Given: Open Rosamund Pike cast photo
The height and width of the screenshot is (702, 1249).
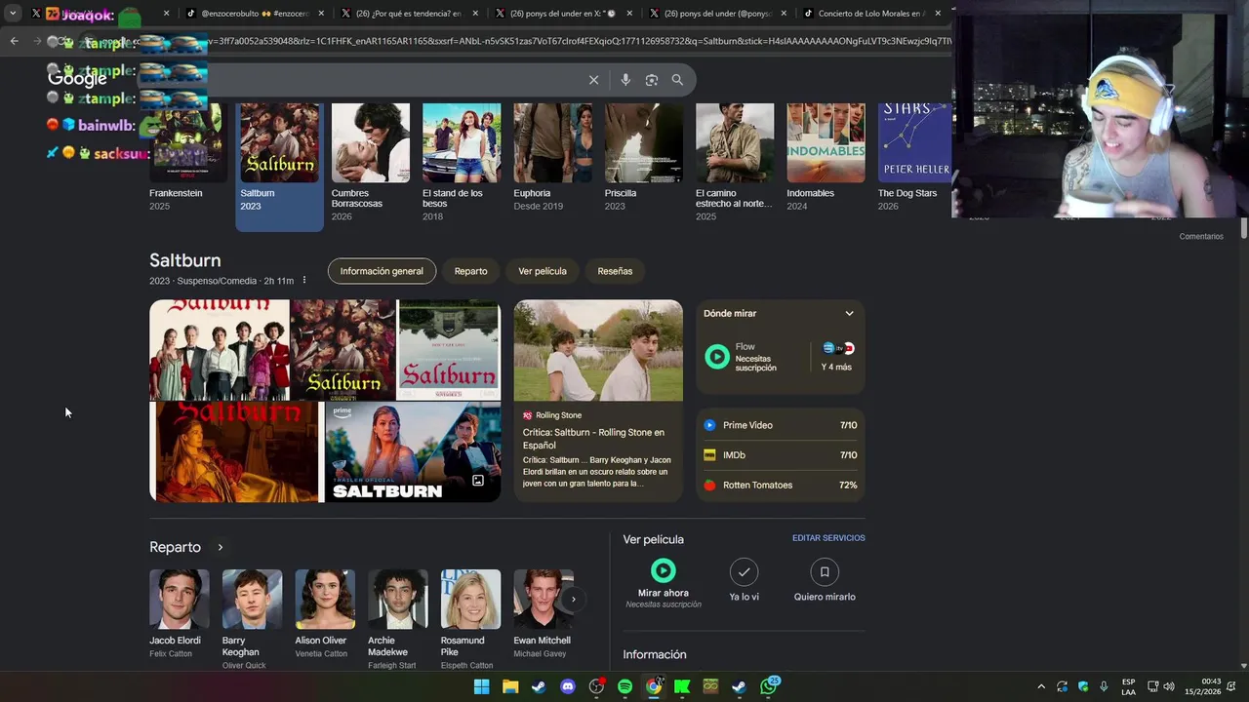Looking at the screenshot, I should coord(470,600).
